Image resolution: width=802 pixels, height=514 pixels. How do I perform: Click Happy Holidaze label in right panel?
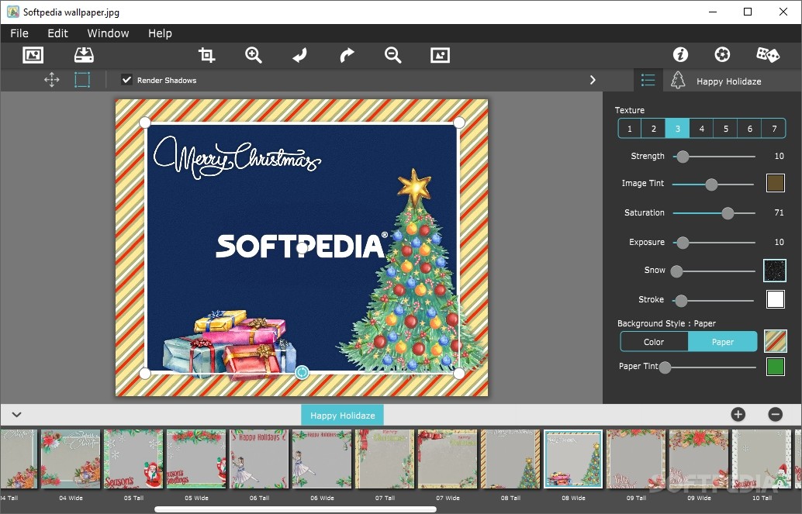point(729,81)
